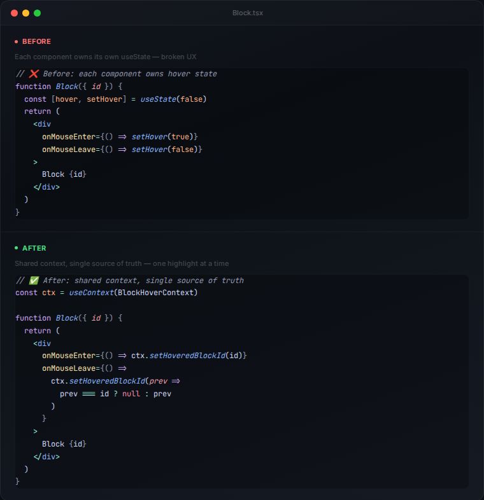The image size is (484, 500).
Task: Click the red cross emoji in the comment
Action: [34, 74]
